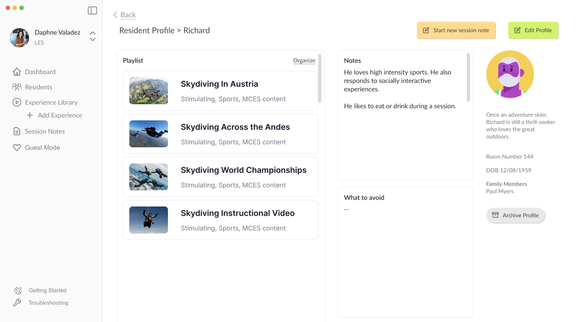This screenshot has width=580, height=322.
Task: Open Troubleshooting wrench icon
Action: (17, 303)
